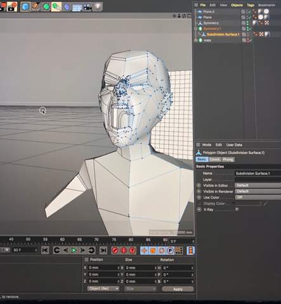Expand the orange Symmetry.1 tree node
Image resolution: width=281 pixels, height=304 pixels.
pos(195,28)
